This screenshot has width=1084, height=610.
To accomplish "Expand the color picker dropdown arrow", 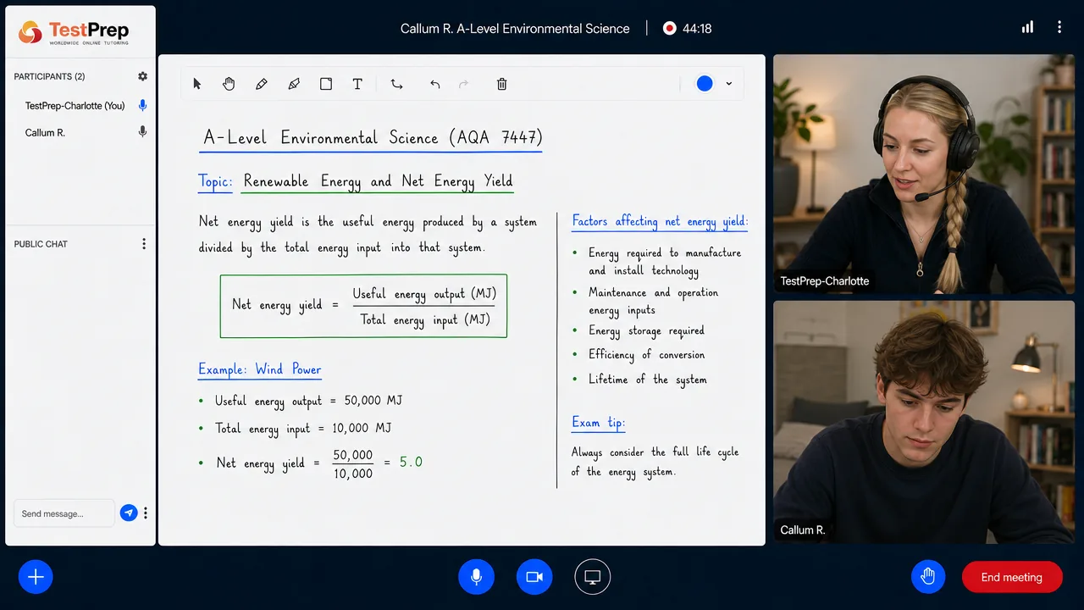I will click(729, 84).
